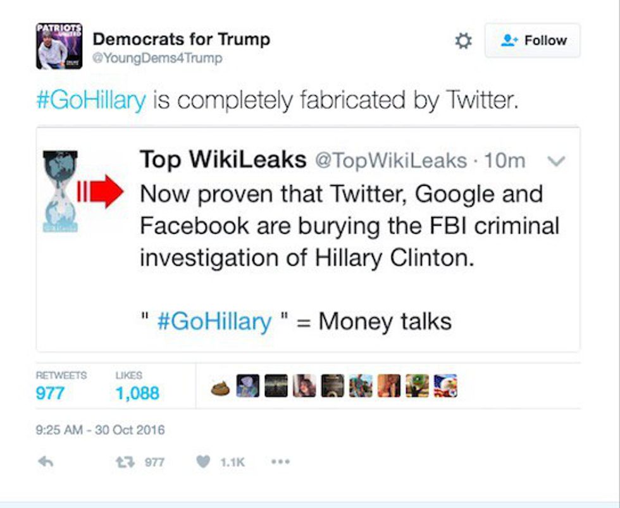Viewport: 620px width, 508px height.
Task: Open the gear settings icon on the tweet
Action: point(464,41)
